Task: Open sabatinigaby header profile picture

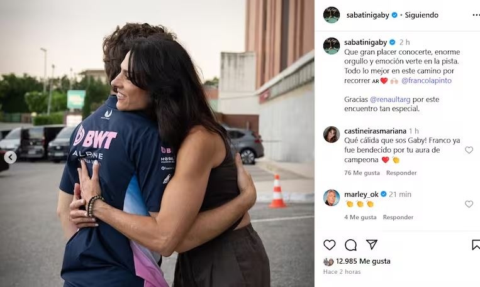Action: pyautogui.click(x=332, y=14)
